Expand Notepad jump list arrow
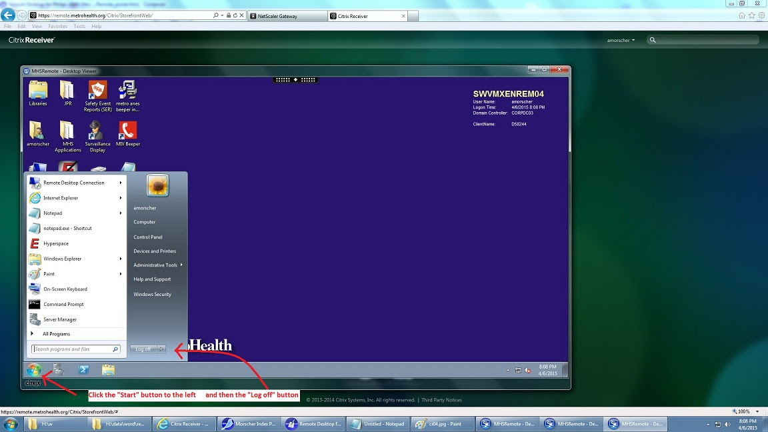Image resolution: width=768 pixels, height=432 pixels. (x=121, y=213)
